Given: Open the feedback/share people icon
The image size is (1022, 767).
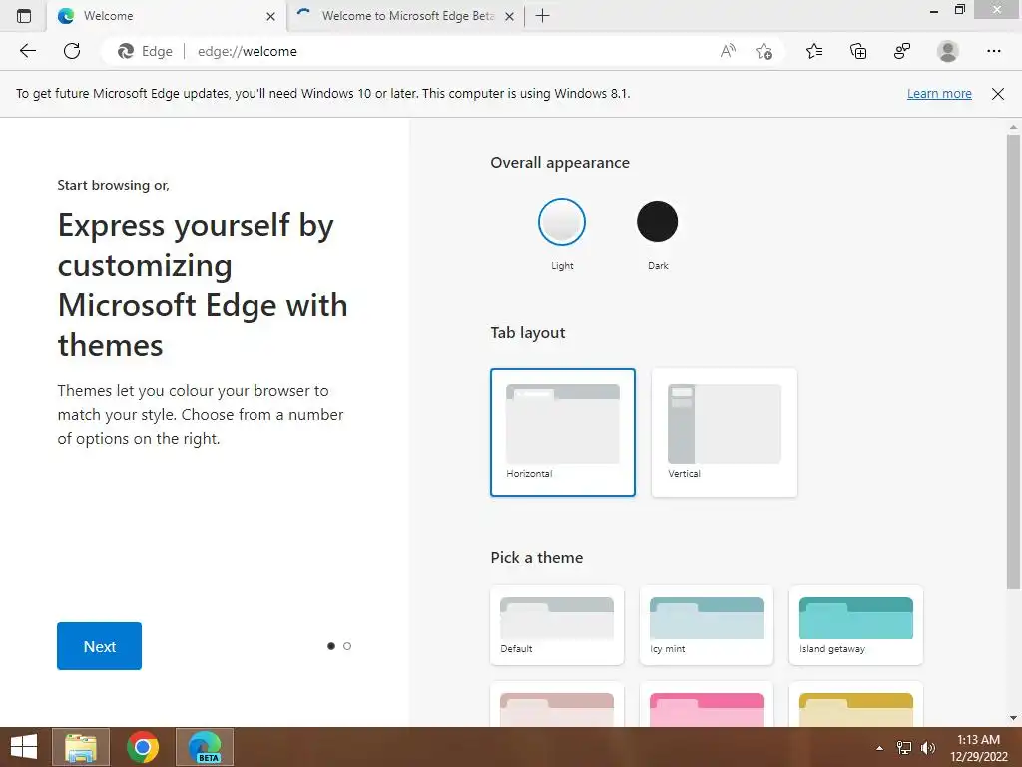Looking at the screenshot, I should (902, 51).
